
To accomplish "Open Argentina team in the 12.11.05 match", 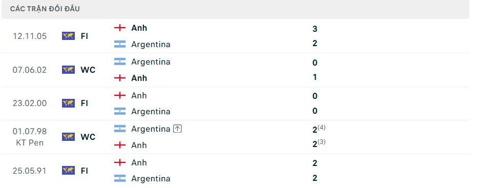I will 151,45.
